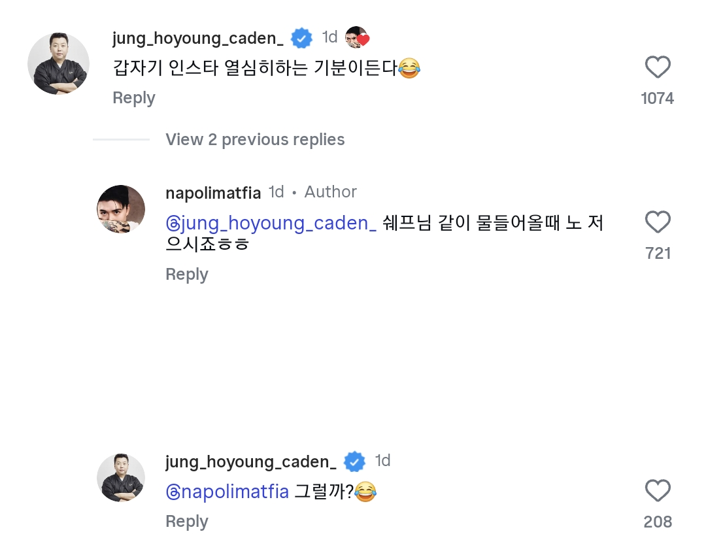This screenshot has height=553, width=706.
Task: Click the verified badge on the top comment
Action: coord(301,38)
